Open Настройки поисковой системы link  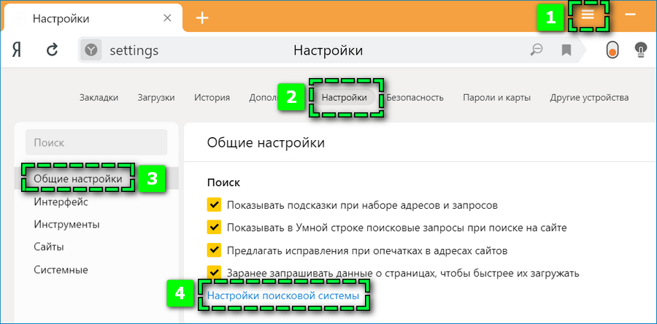pos(283,296)
